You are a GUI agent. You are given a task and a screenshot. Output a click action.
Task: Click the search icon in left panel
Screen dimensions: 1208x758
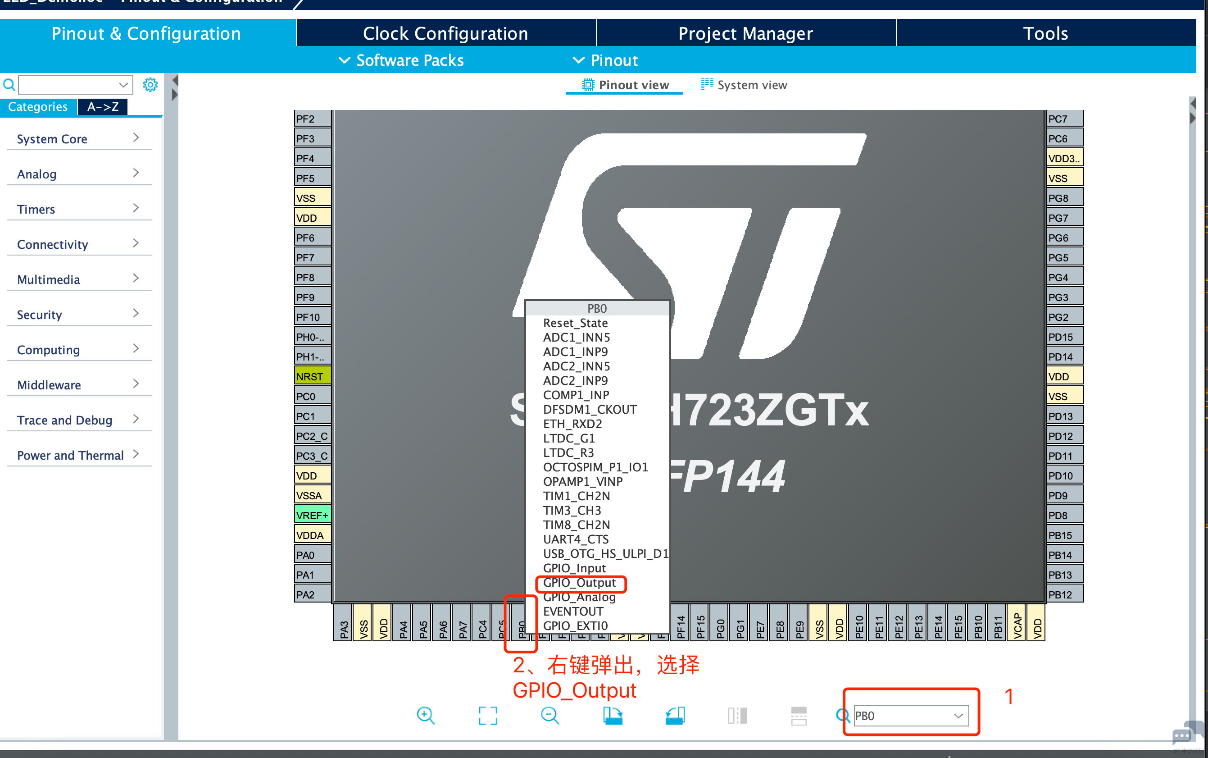pos(9,85)
